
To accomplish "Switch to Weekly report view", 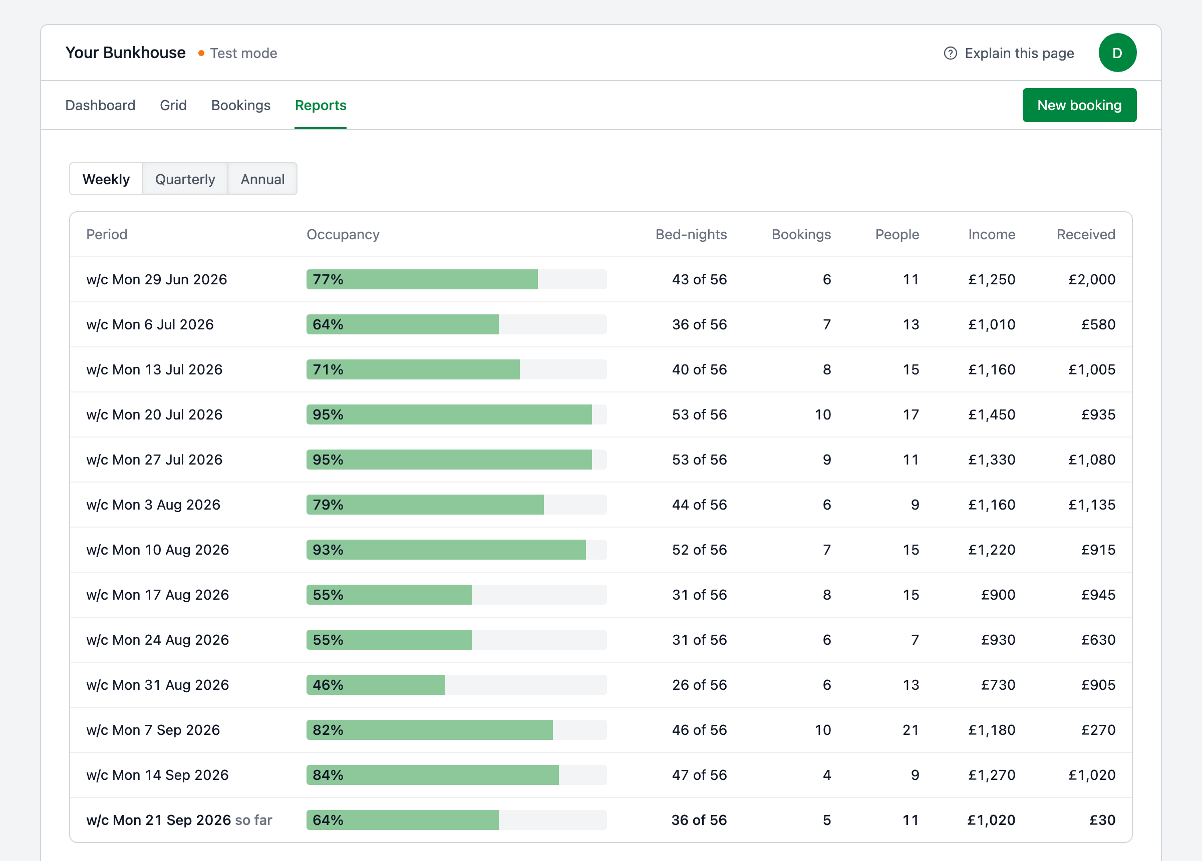I will click(x=106, y=179).
